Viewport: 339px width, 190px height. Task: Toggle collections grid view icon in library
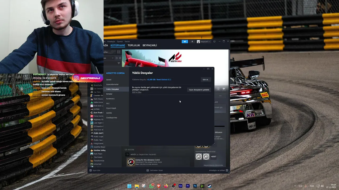coord(119,52)
